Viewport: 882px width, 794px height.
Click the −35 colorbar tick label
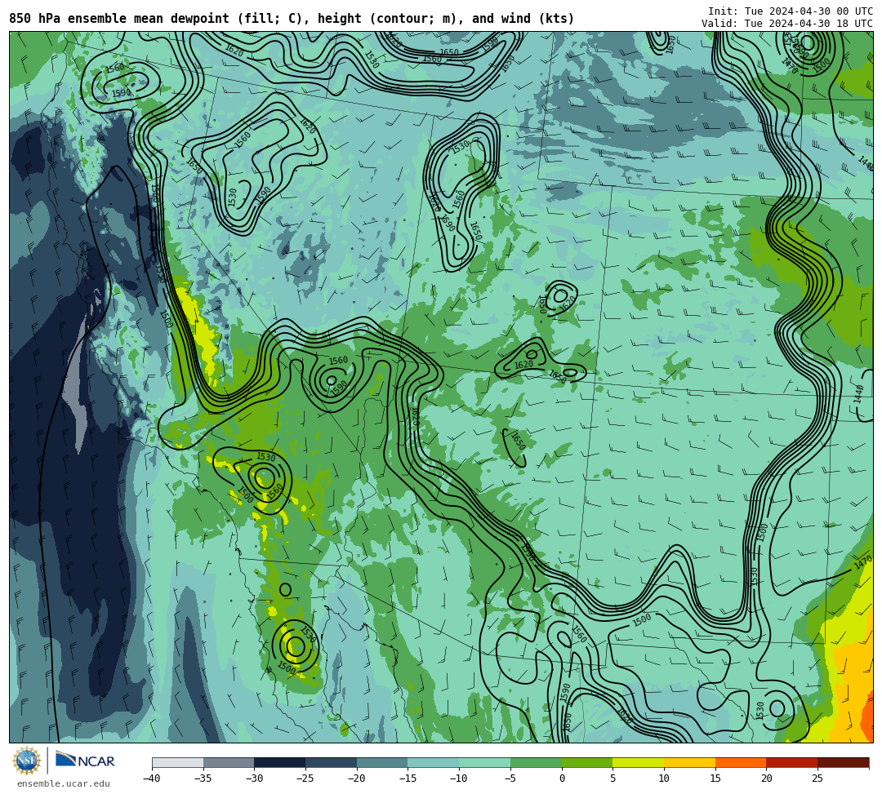(x=203, y=778)
